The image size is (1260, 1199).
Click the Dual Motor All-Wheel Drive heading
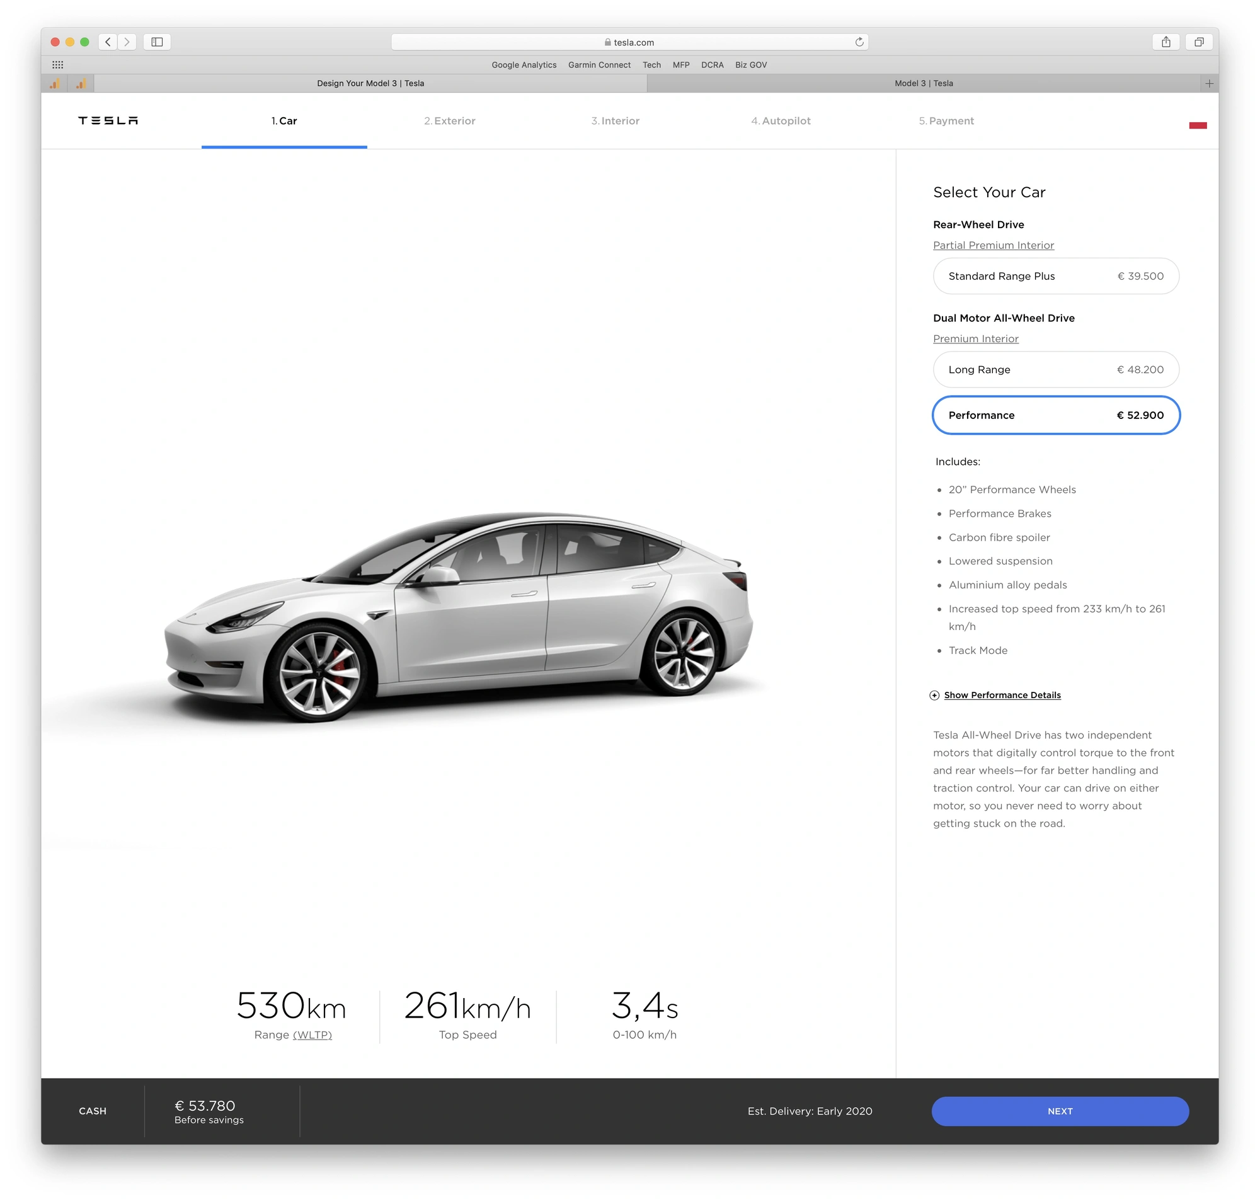[x=1003, y=318]
